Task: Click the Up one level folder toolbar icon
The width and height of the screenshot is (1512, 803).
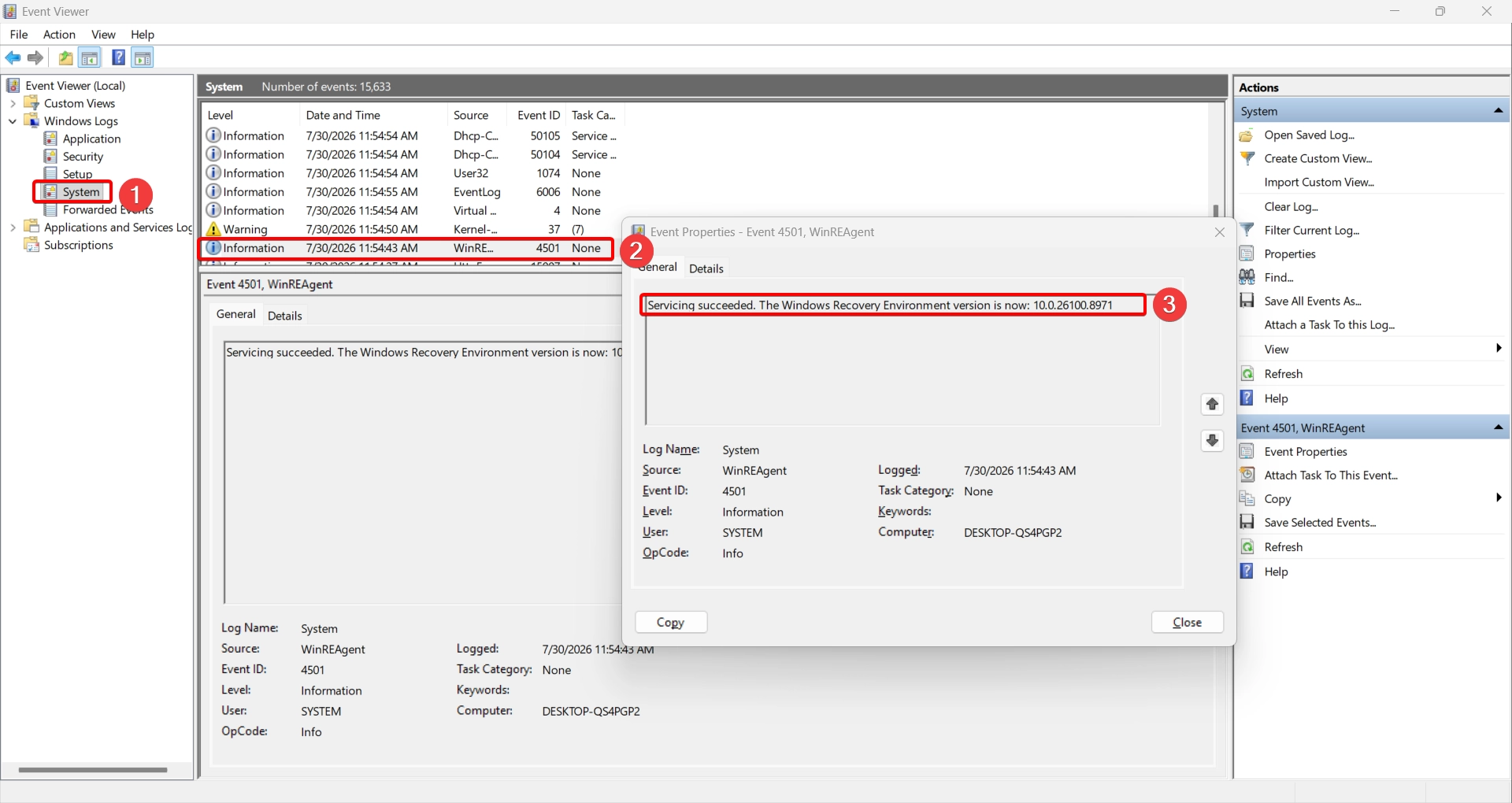Action: [x=66, y=57]
